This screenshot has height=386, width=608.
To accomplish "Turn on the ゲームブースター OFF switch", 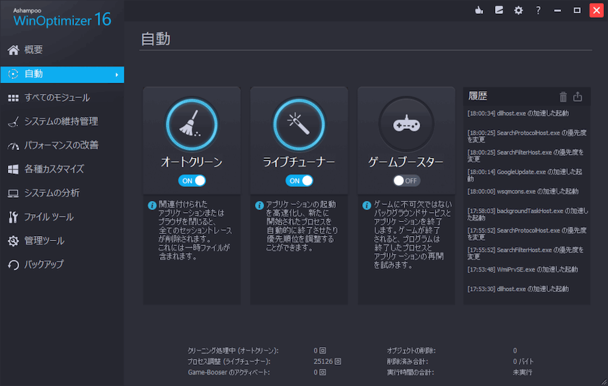I will 406,180.
